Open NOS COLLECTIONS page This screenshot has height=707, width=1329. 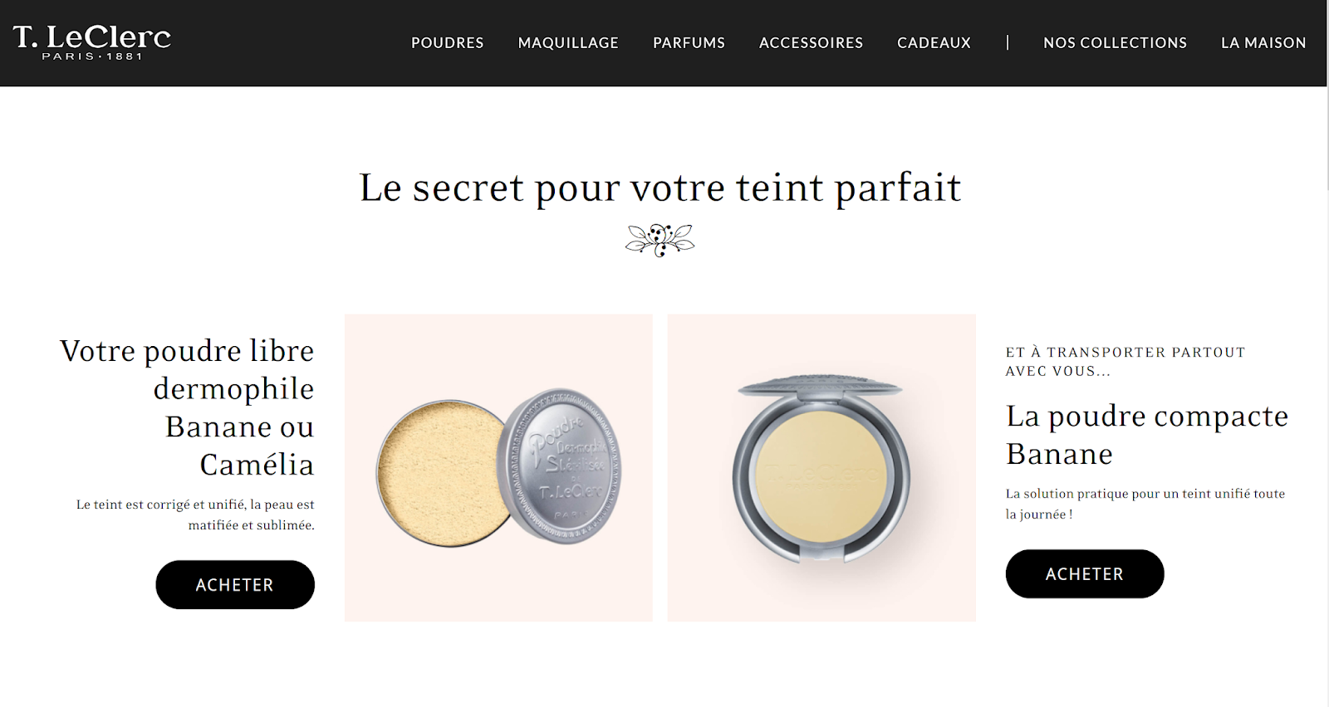pos(1115,42)
